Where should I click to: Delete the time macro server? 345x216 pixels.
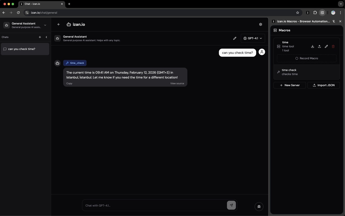click(333, 46)
